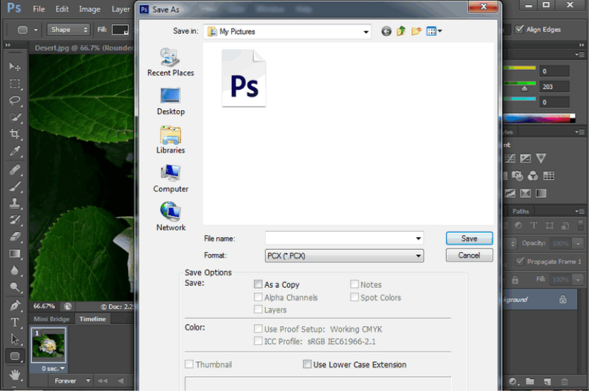Select the Blur tool

pyautogui.click(x=15, y=270)
